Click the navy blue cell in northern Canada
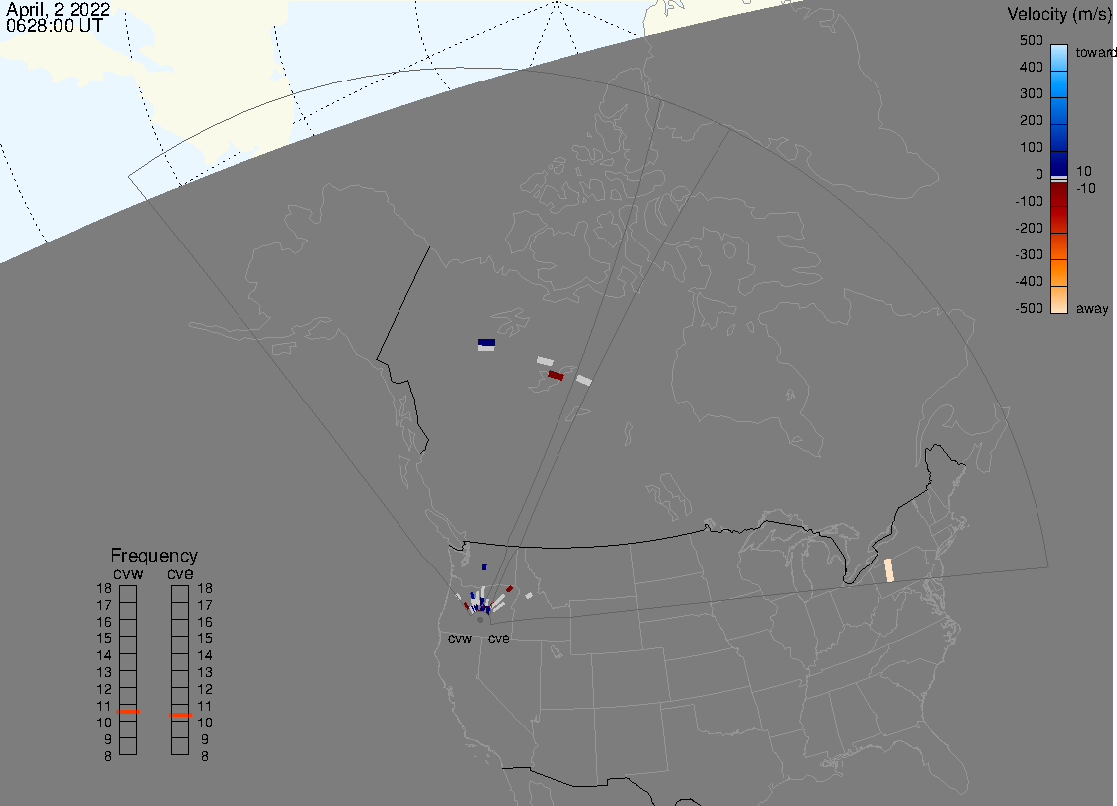Screen dimensions: 1117x806 pos(487,342)
